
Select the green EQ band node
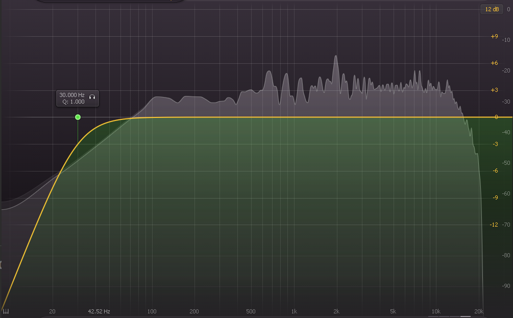point(78,117)
